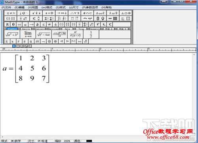This screenshot has width=198, height=143.
Task: Open the operator symbols palette (± • ⊗)
Action: pyautogui.click(x=49, y=13)
